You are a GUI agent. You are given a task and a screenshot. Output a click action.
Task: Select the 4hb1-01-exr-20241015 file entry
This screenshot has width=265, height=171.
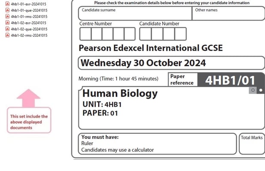pos(29,4)
